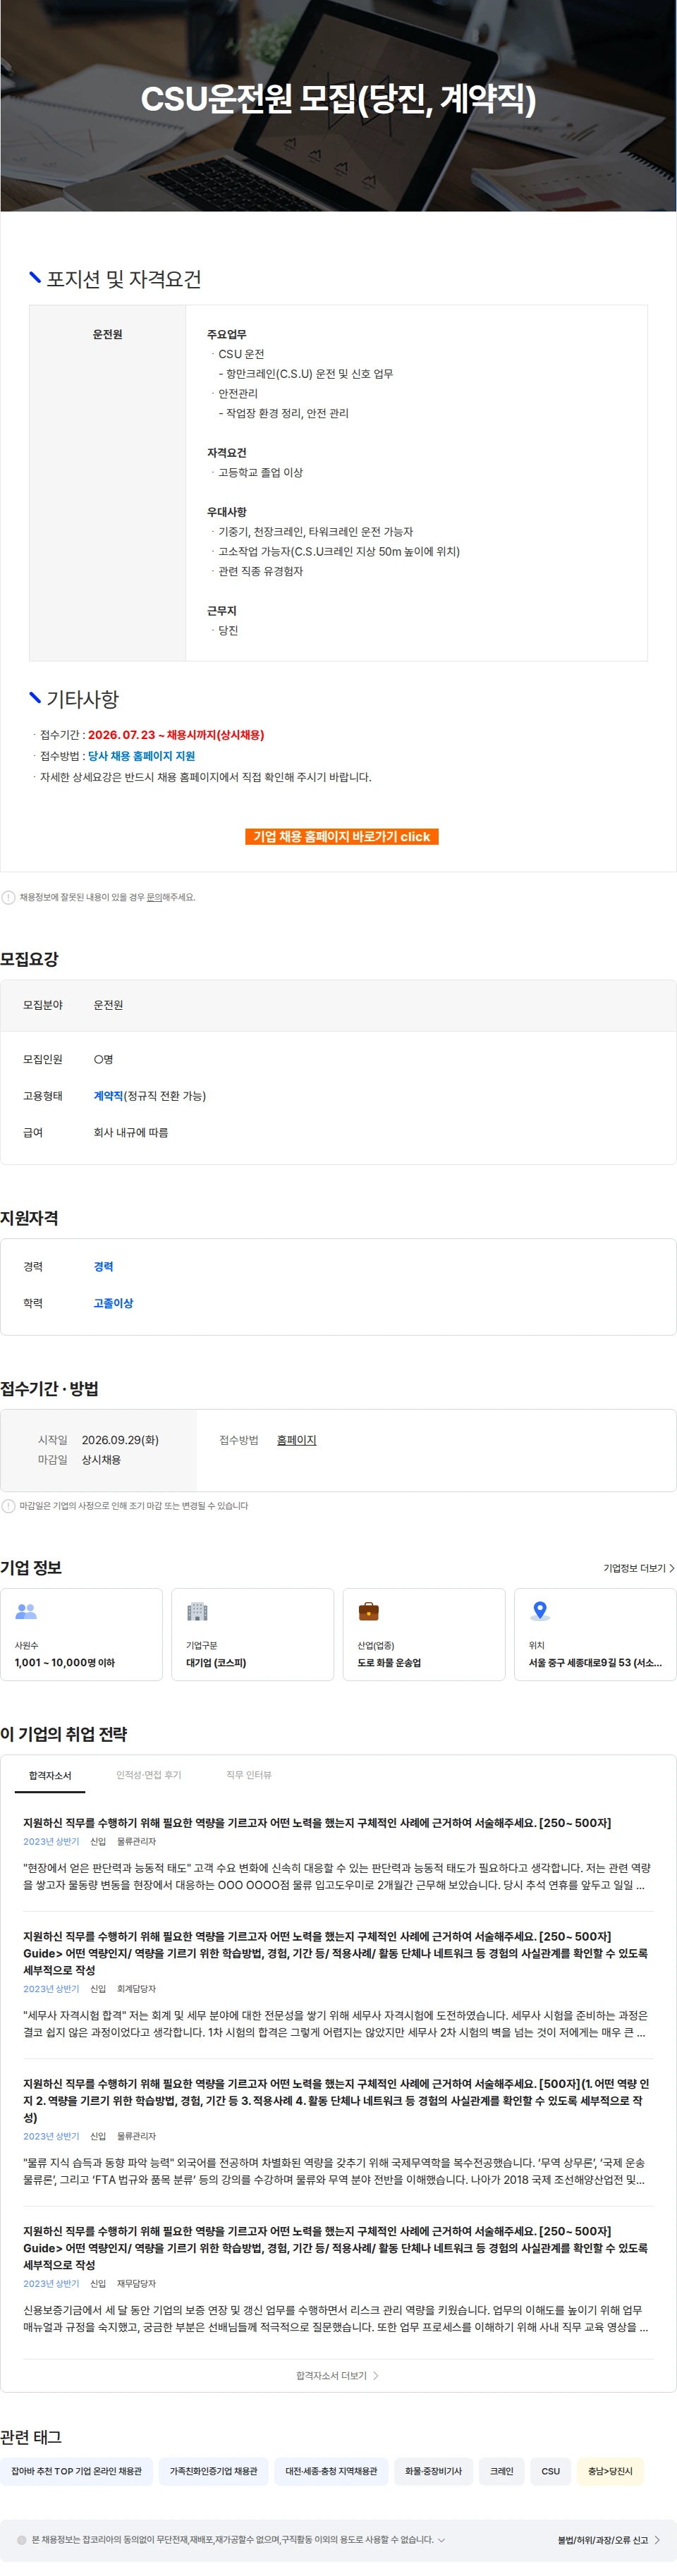Click the map pin icon on 위치 card
677x2576 pixels.
click(540, 1611)
